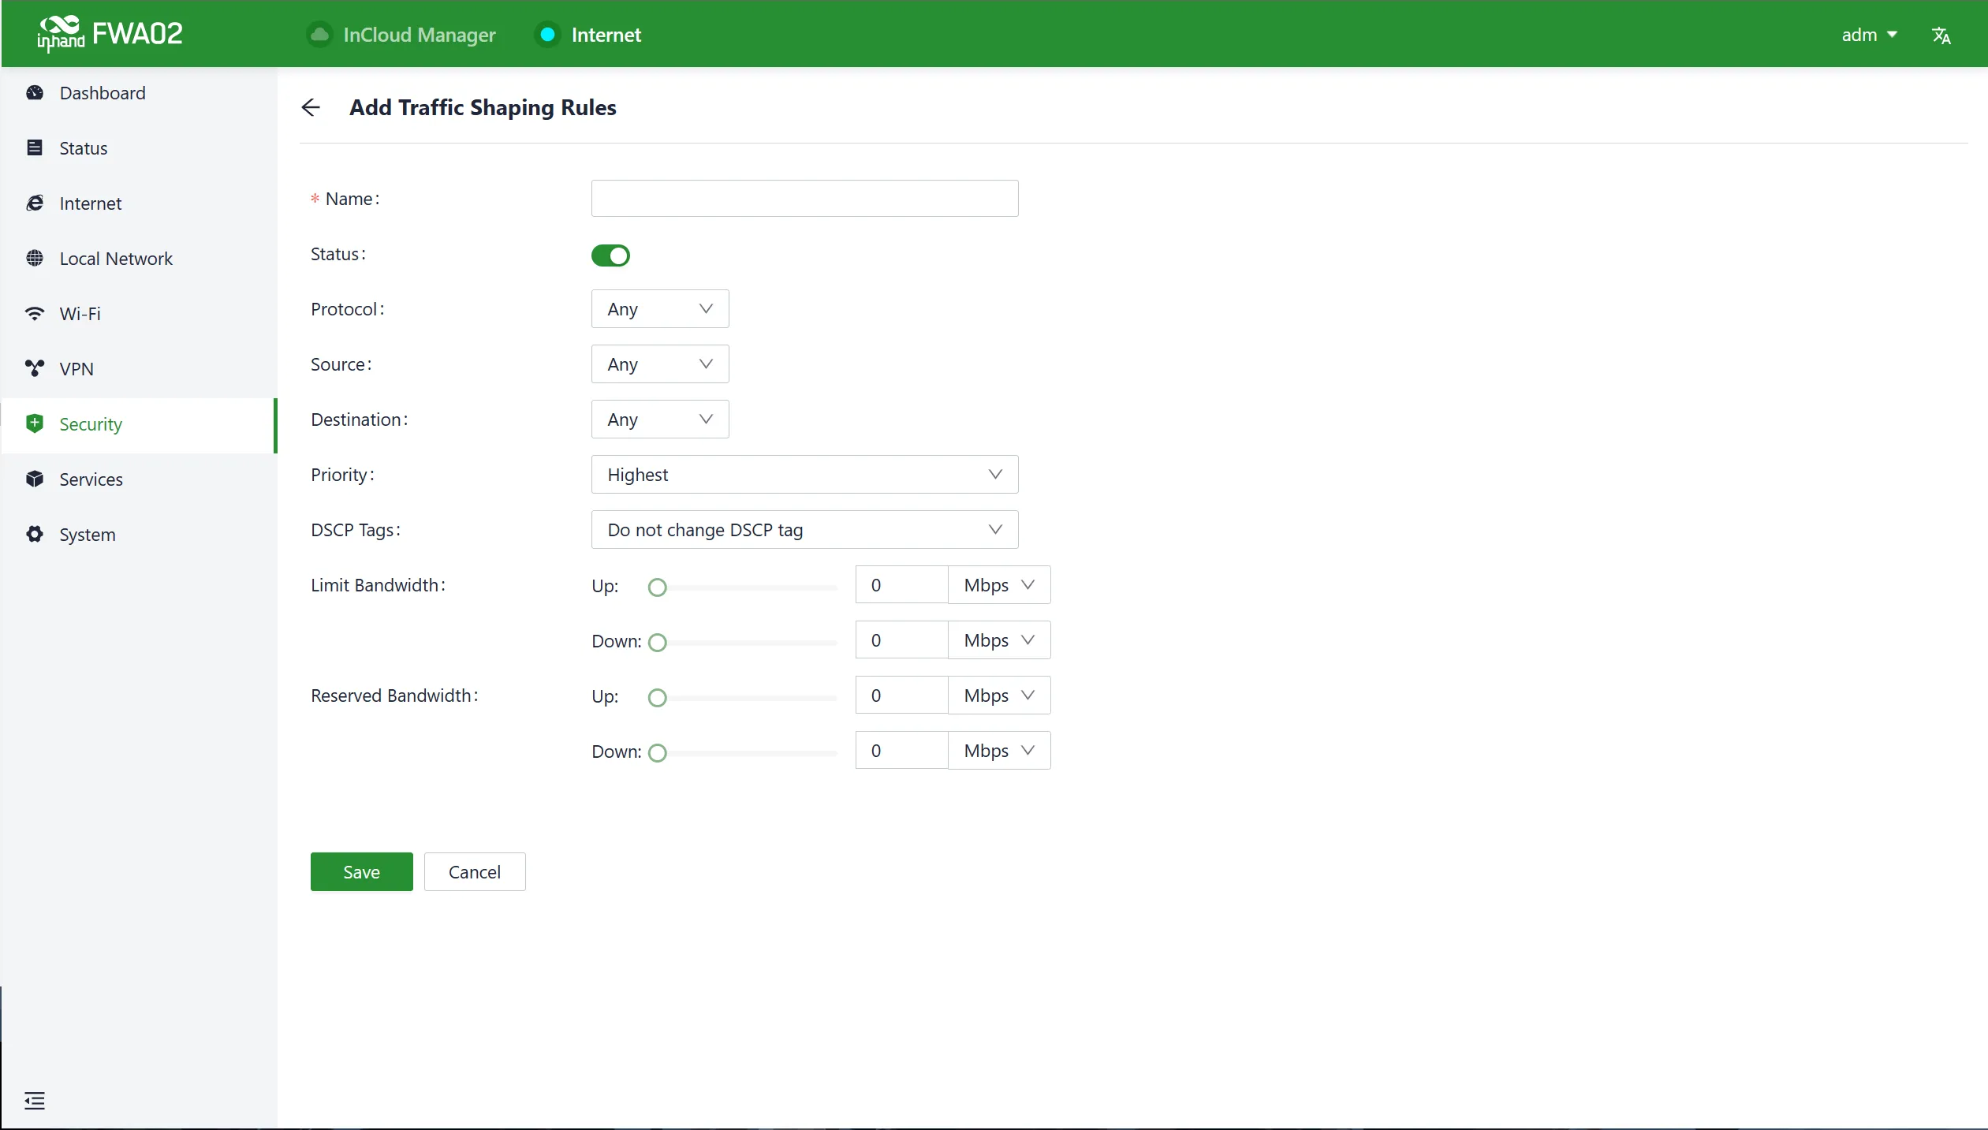Click the Name input field
This screenshot has width=1988, height=1130.
click(804, 199)
